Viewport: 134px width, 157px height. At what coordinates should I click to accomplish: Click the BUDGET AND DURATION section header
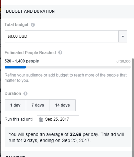[x=30, y=11]
